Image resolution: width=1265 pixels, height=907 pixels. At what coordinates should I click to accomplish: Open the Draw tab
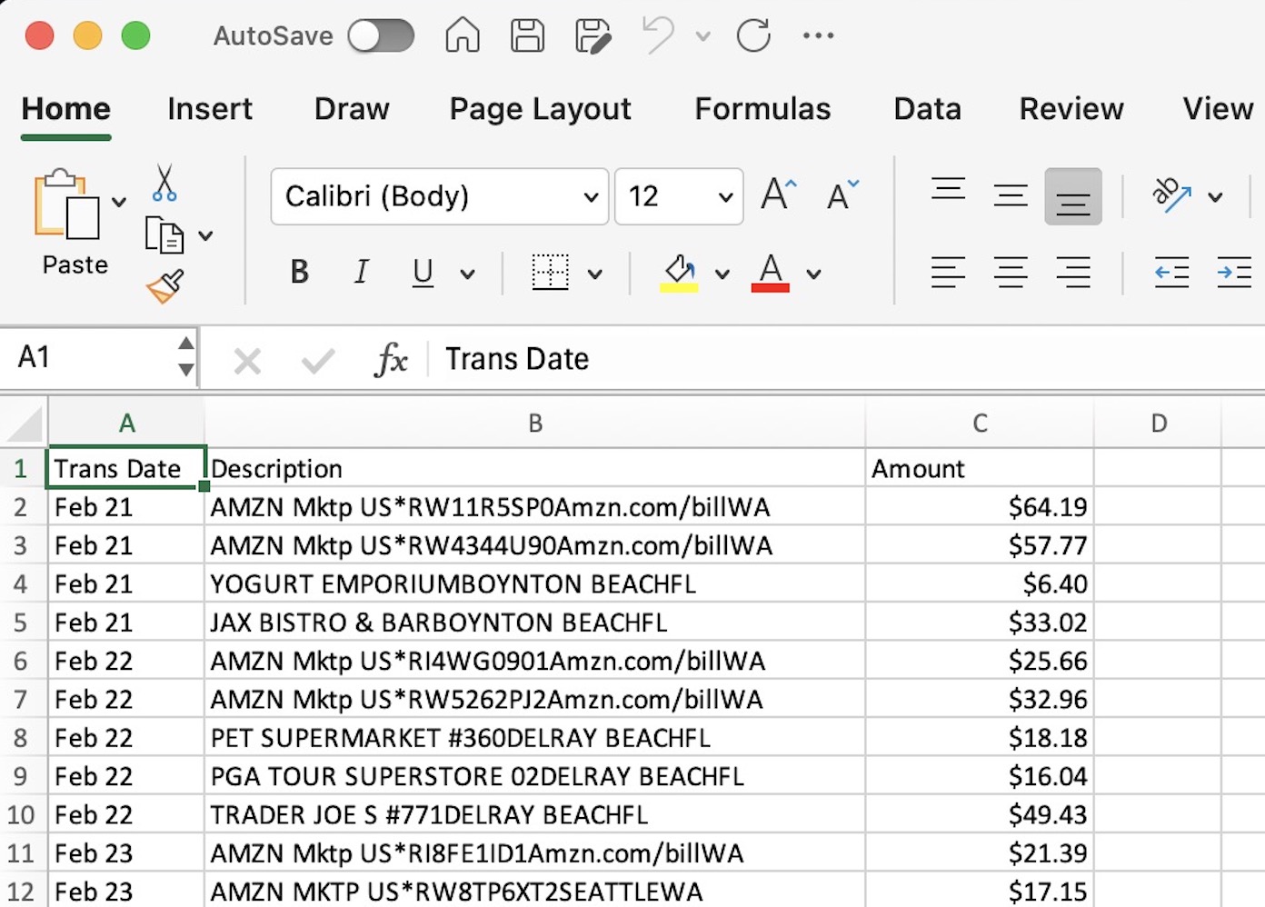point(352,109)
